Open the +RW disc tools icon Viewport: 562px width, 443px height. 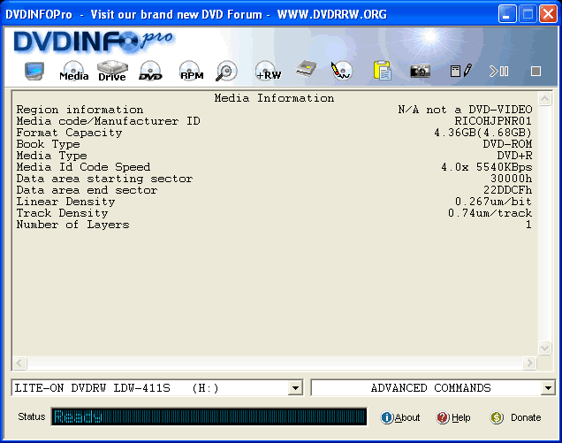click(268, 71)
